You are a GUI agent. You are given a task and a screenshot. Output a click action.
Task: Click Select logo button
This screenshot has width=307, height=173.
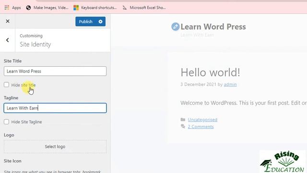[x=55, y=147]
